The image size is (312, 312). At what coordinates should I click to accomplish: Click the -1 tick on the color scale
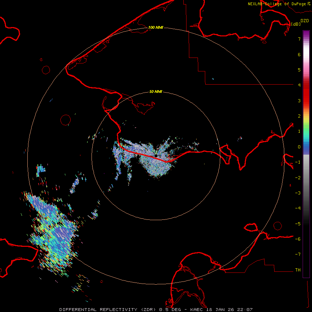click(298, 162)
